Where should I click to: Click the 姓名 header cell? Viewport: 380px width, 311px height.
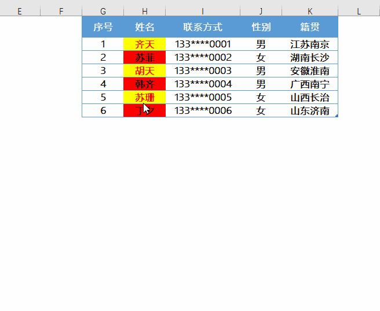[x=144, y=27]
